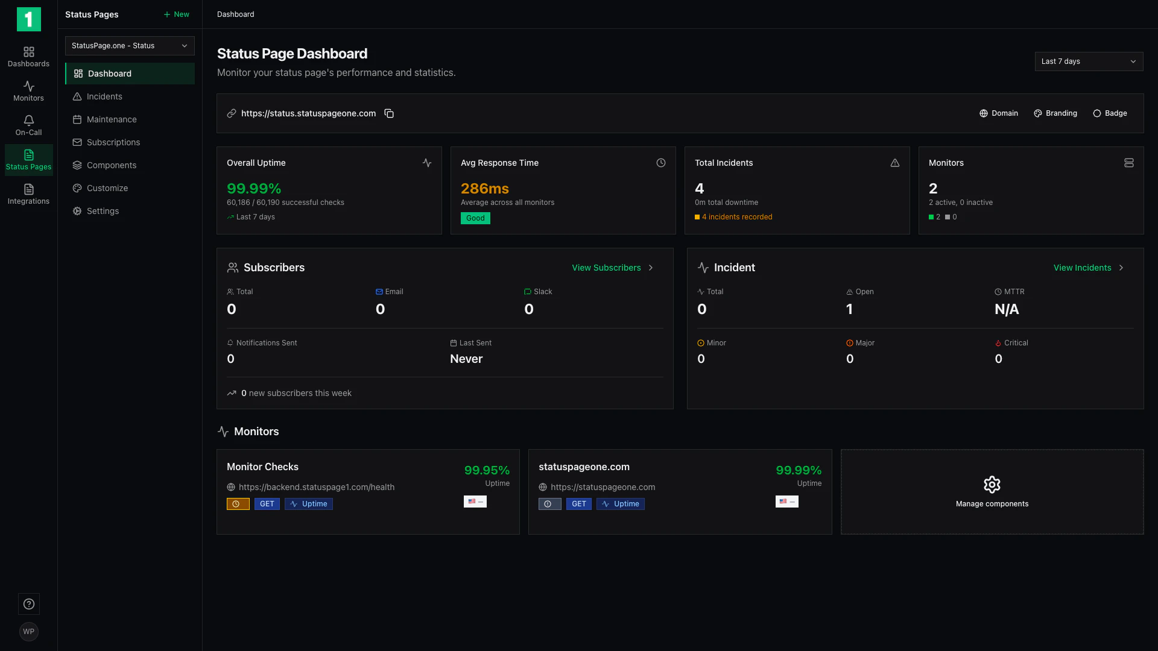The image size is (1158, 651).
Task: Copy the status page URL with the copy icon
Action: click(x=389, y=113)
